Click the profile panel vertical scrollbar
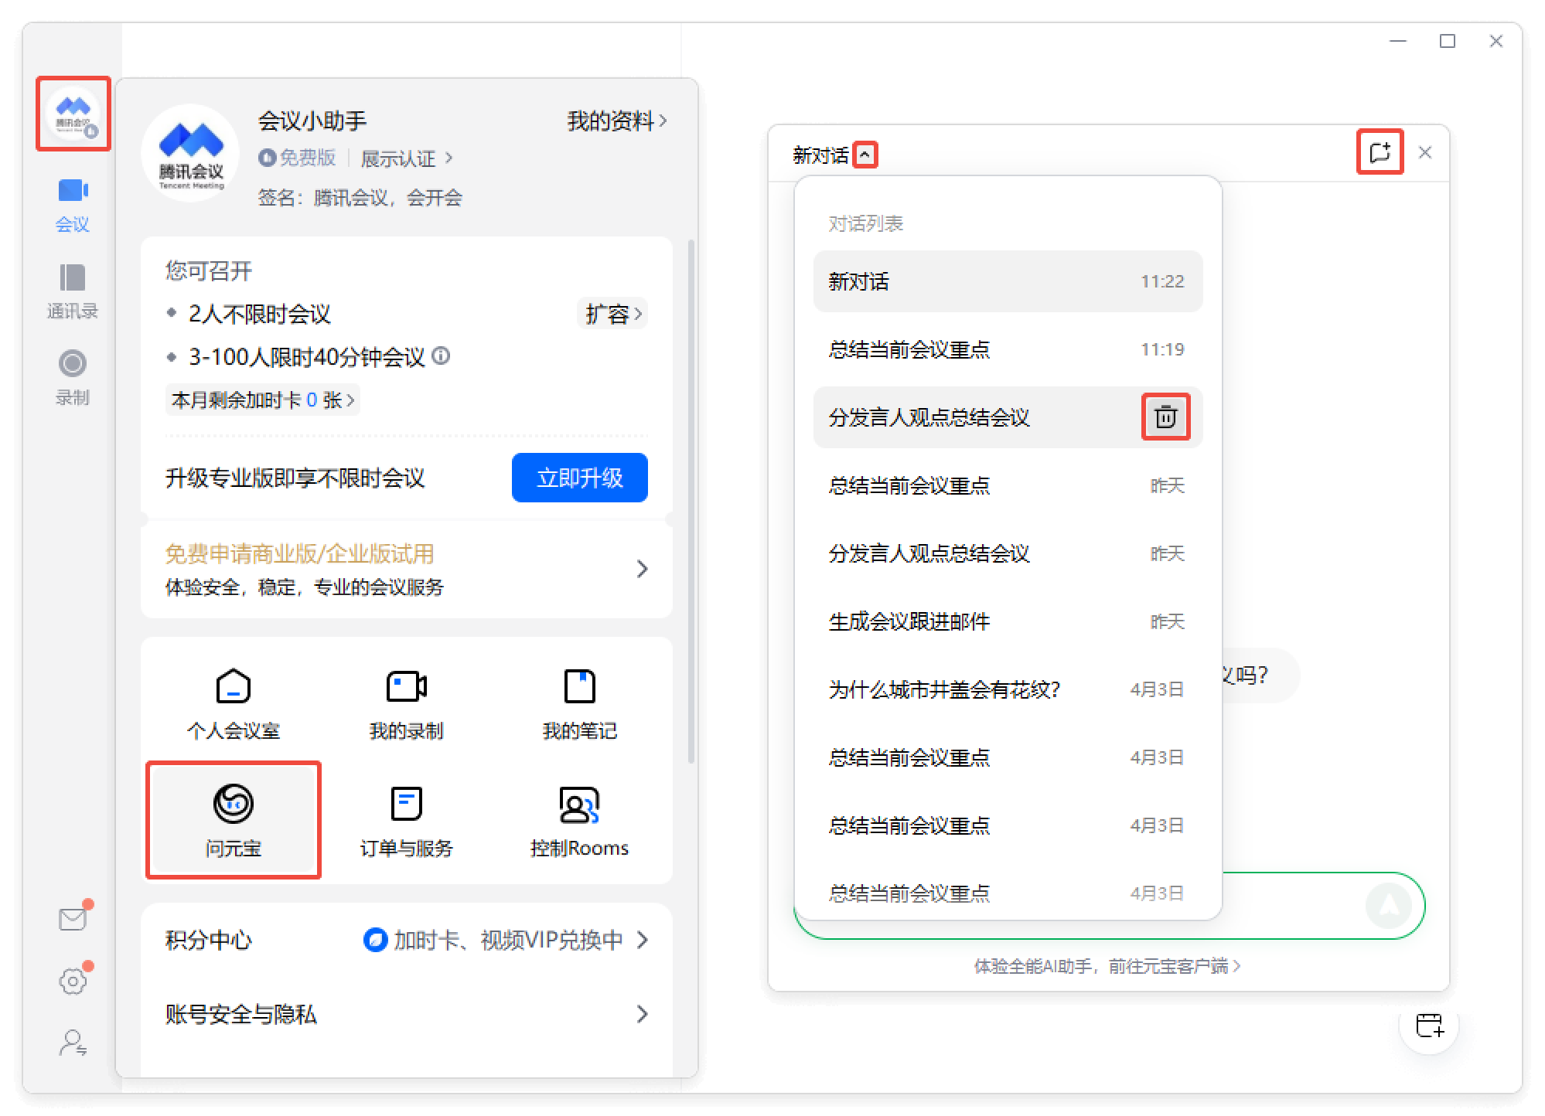 click(691, 502)
